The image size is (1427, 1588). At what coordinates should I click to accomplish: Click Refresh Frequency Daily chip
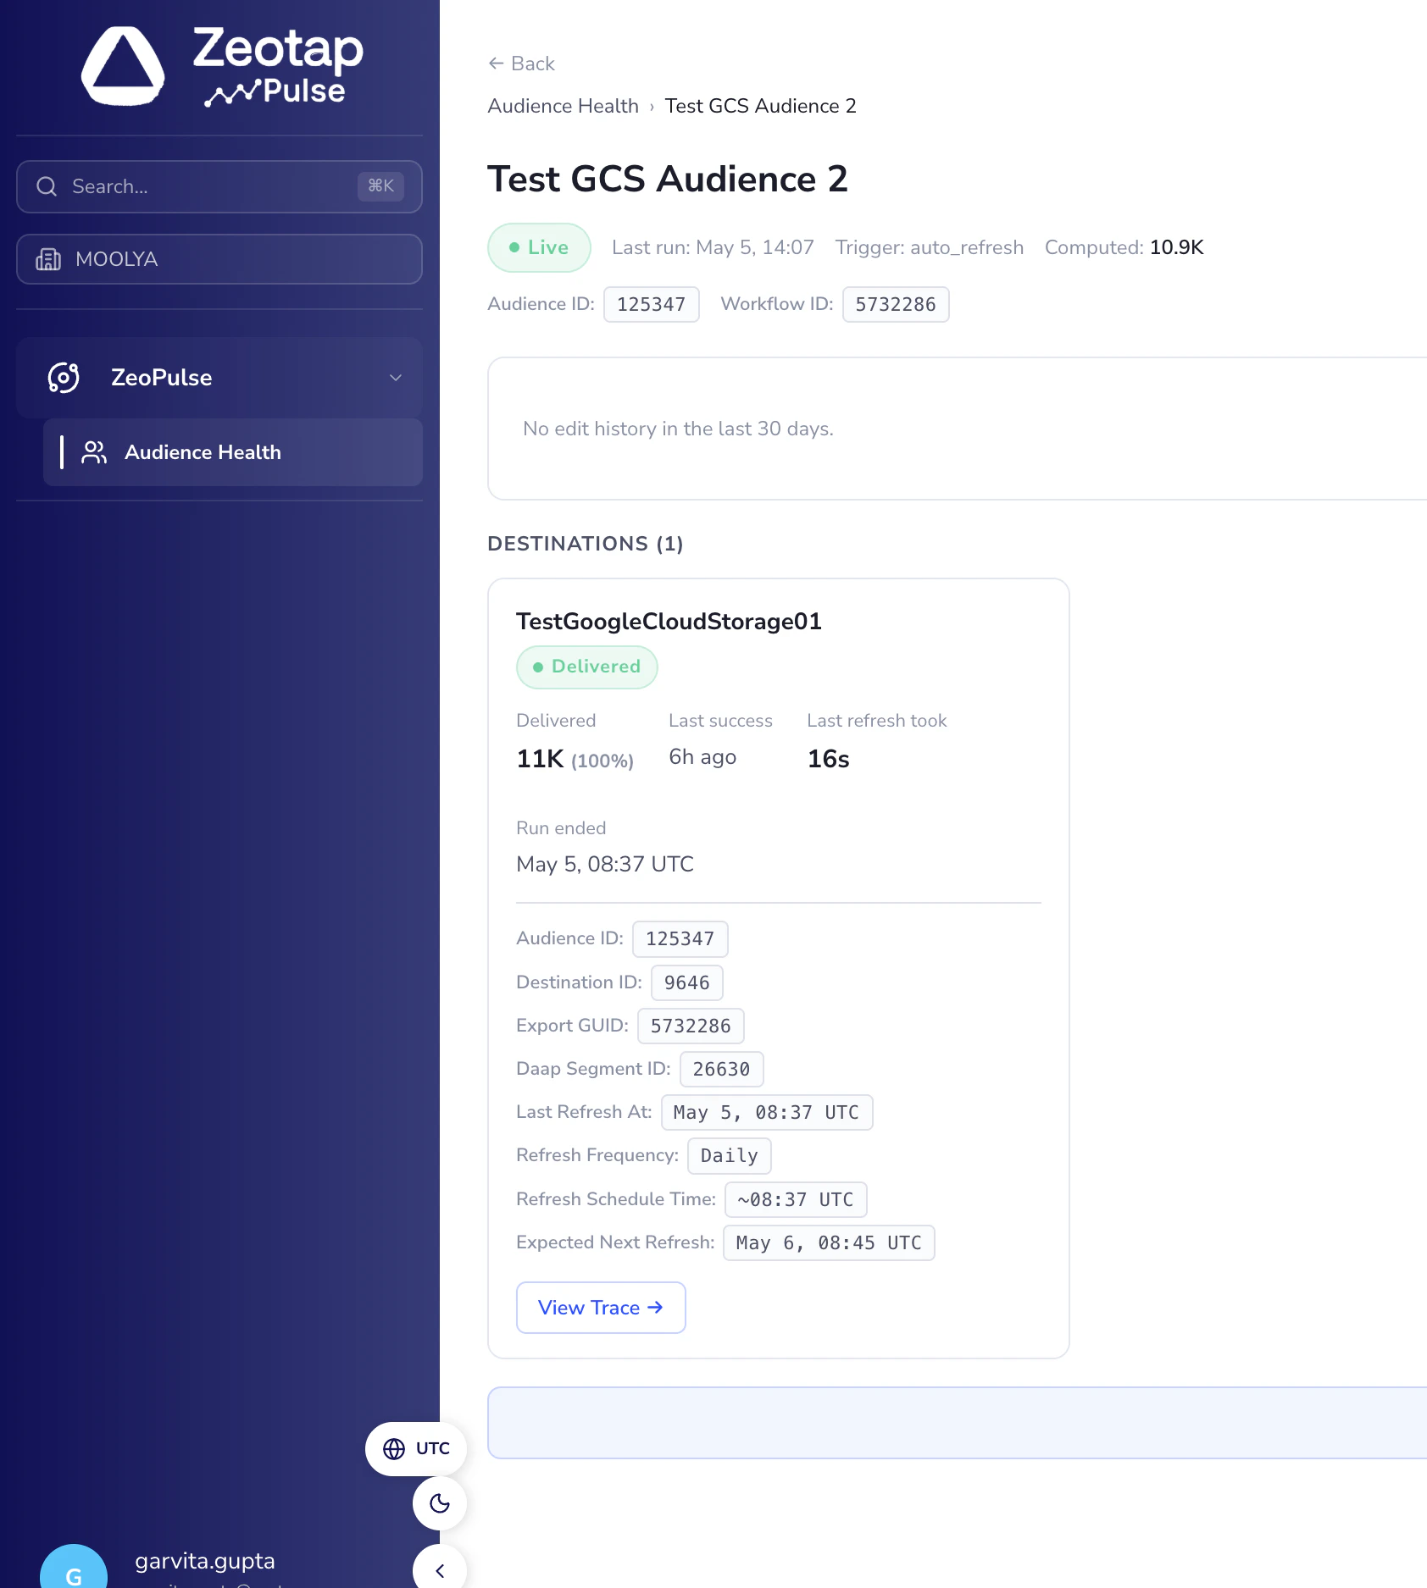(729, 1156)
